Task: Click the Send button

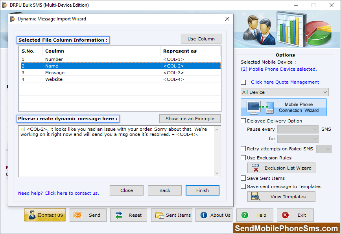Action: point(88,215)
